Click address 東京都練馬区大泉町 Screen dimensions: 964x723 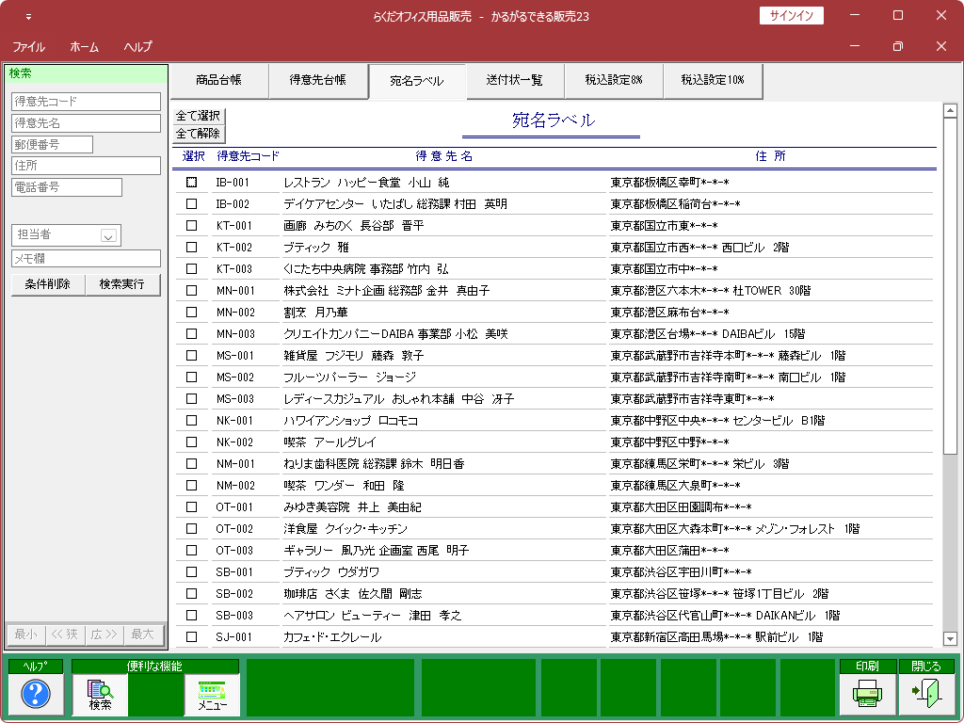pos(676,486)
